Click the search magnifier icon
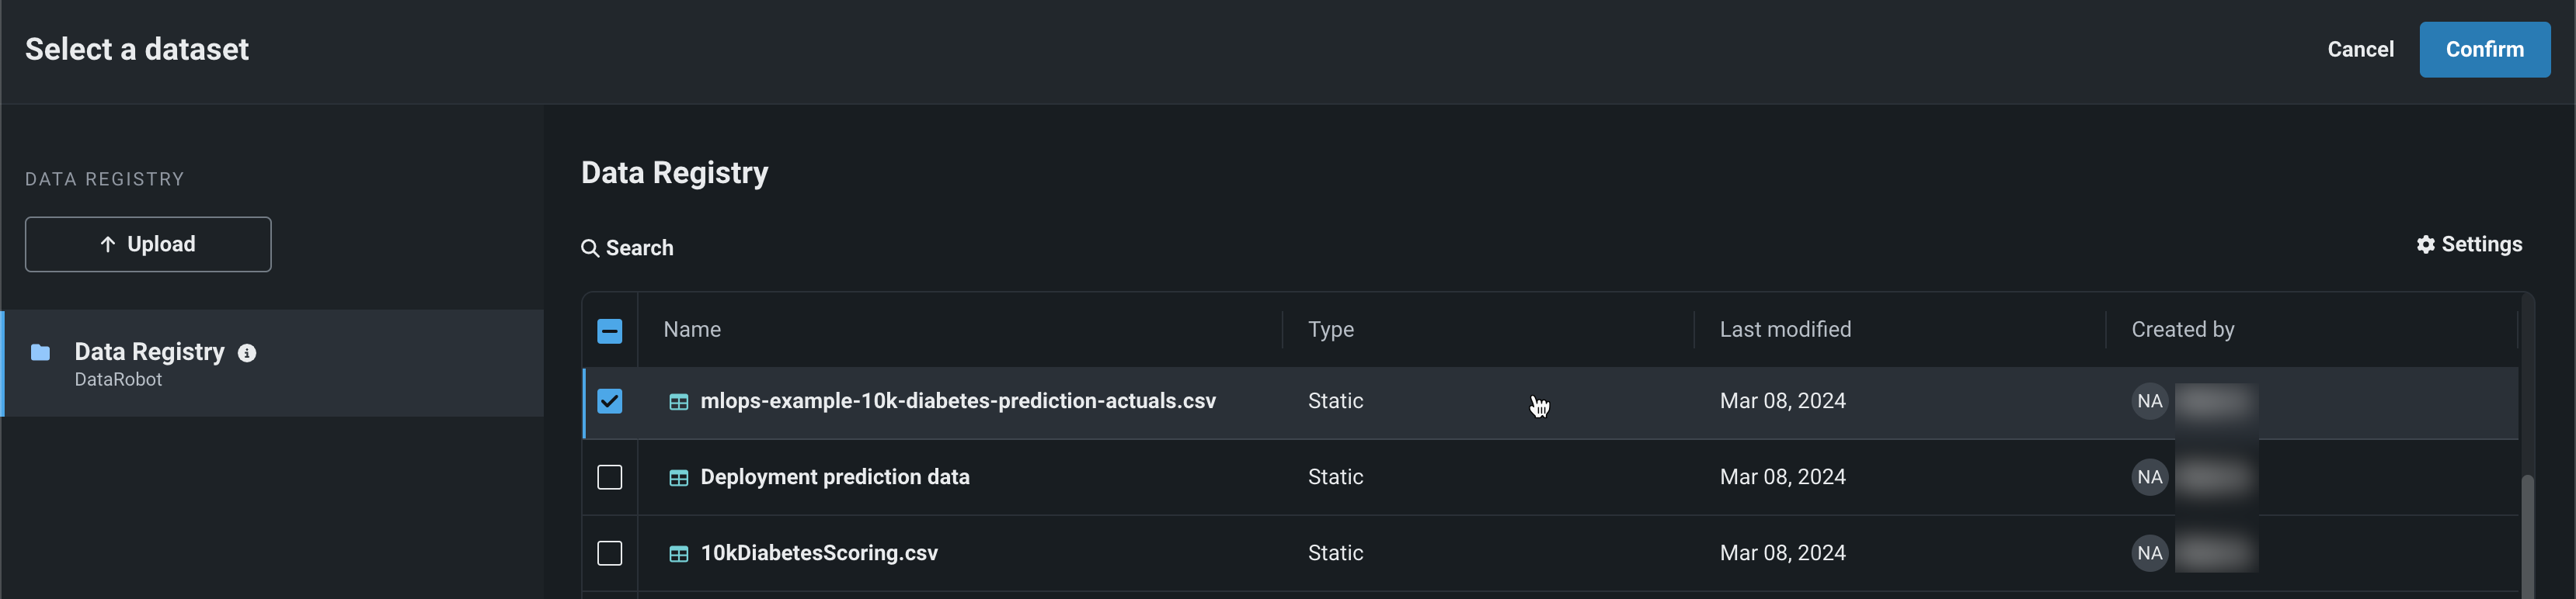Image resolution: width=2576 pixels, height=599 pixels. [x=590, y=248]
